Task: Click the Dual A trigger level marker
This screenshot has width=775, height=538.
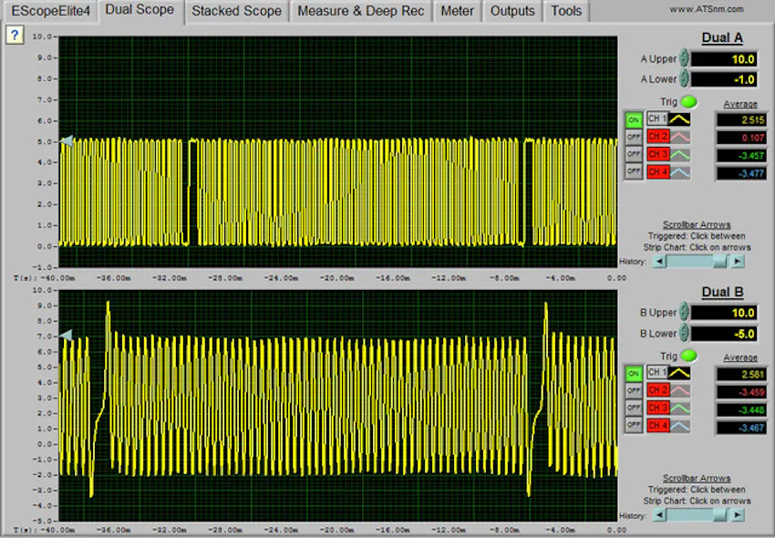Action: click(x=67, y=141)
